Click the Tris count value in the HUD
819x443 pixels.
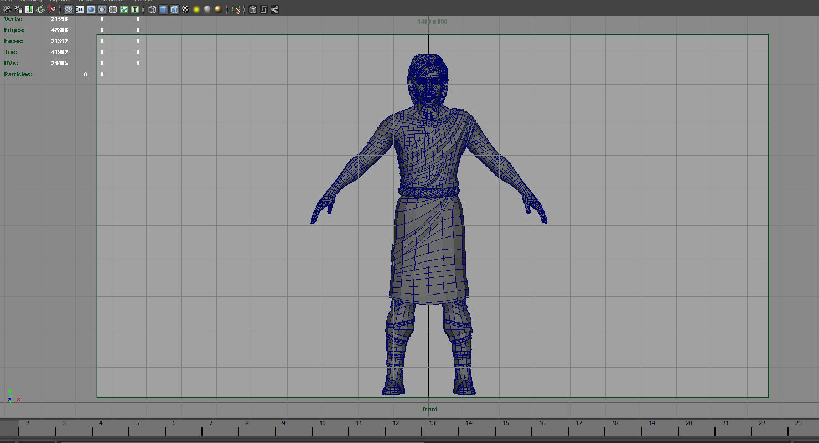pos(60,52)
